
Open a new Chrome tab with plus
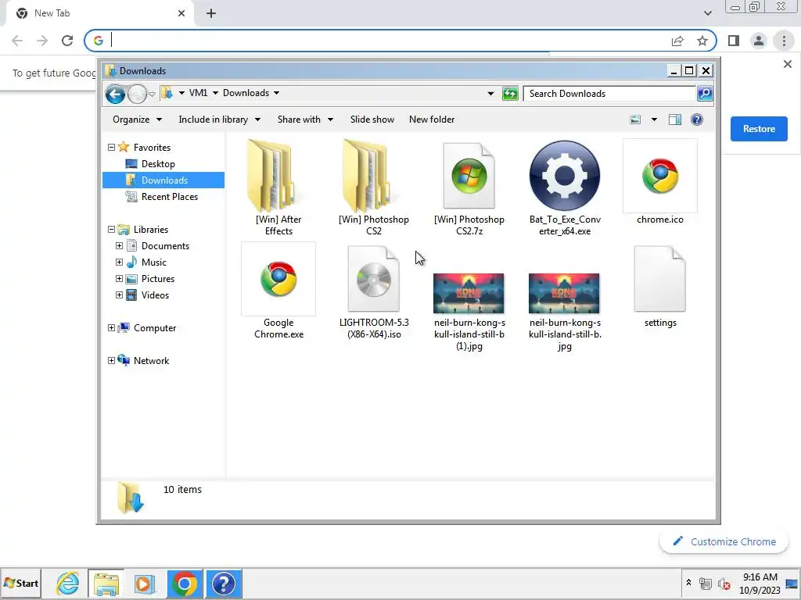[x=211, y=13]
